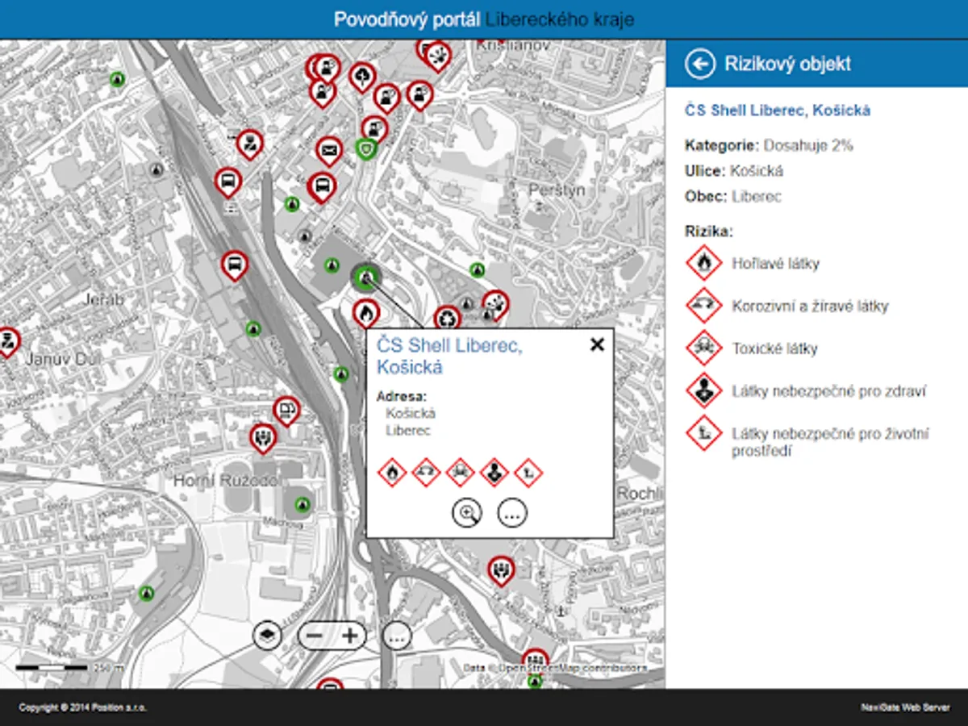Click the NaviGate Web Server footer text
The width and height of the screenshot is (968, 726).
pos(905,707)
